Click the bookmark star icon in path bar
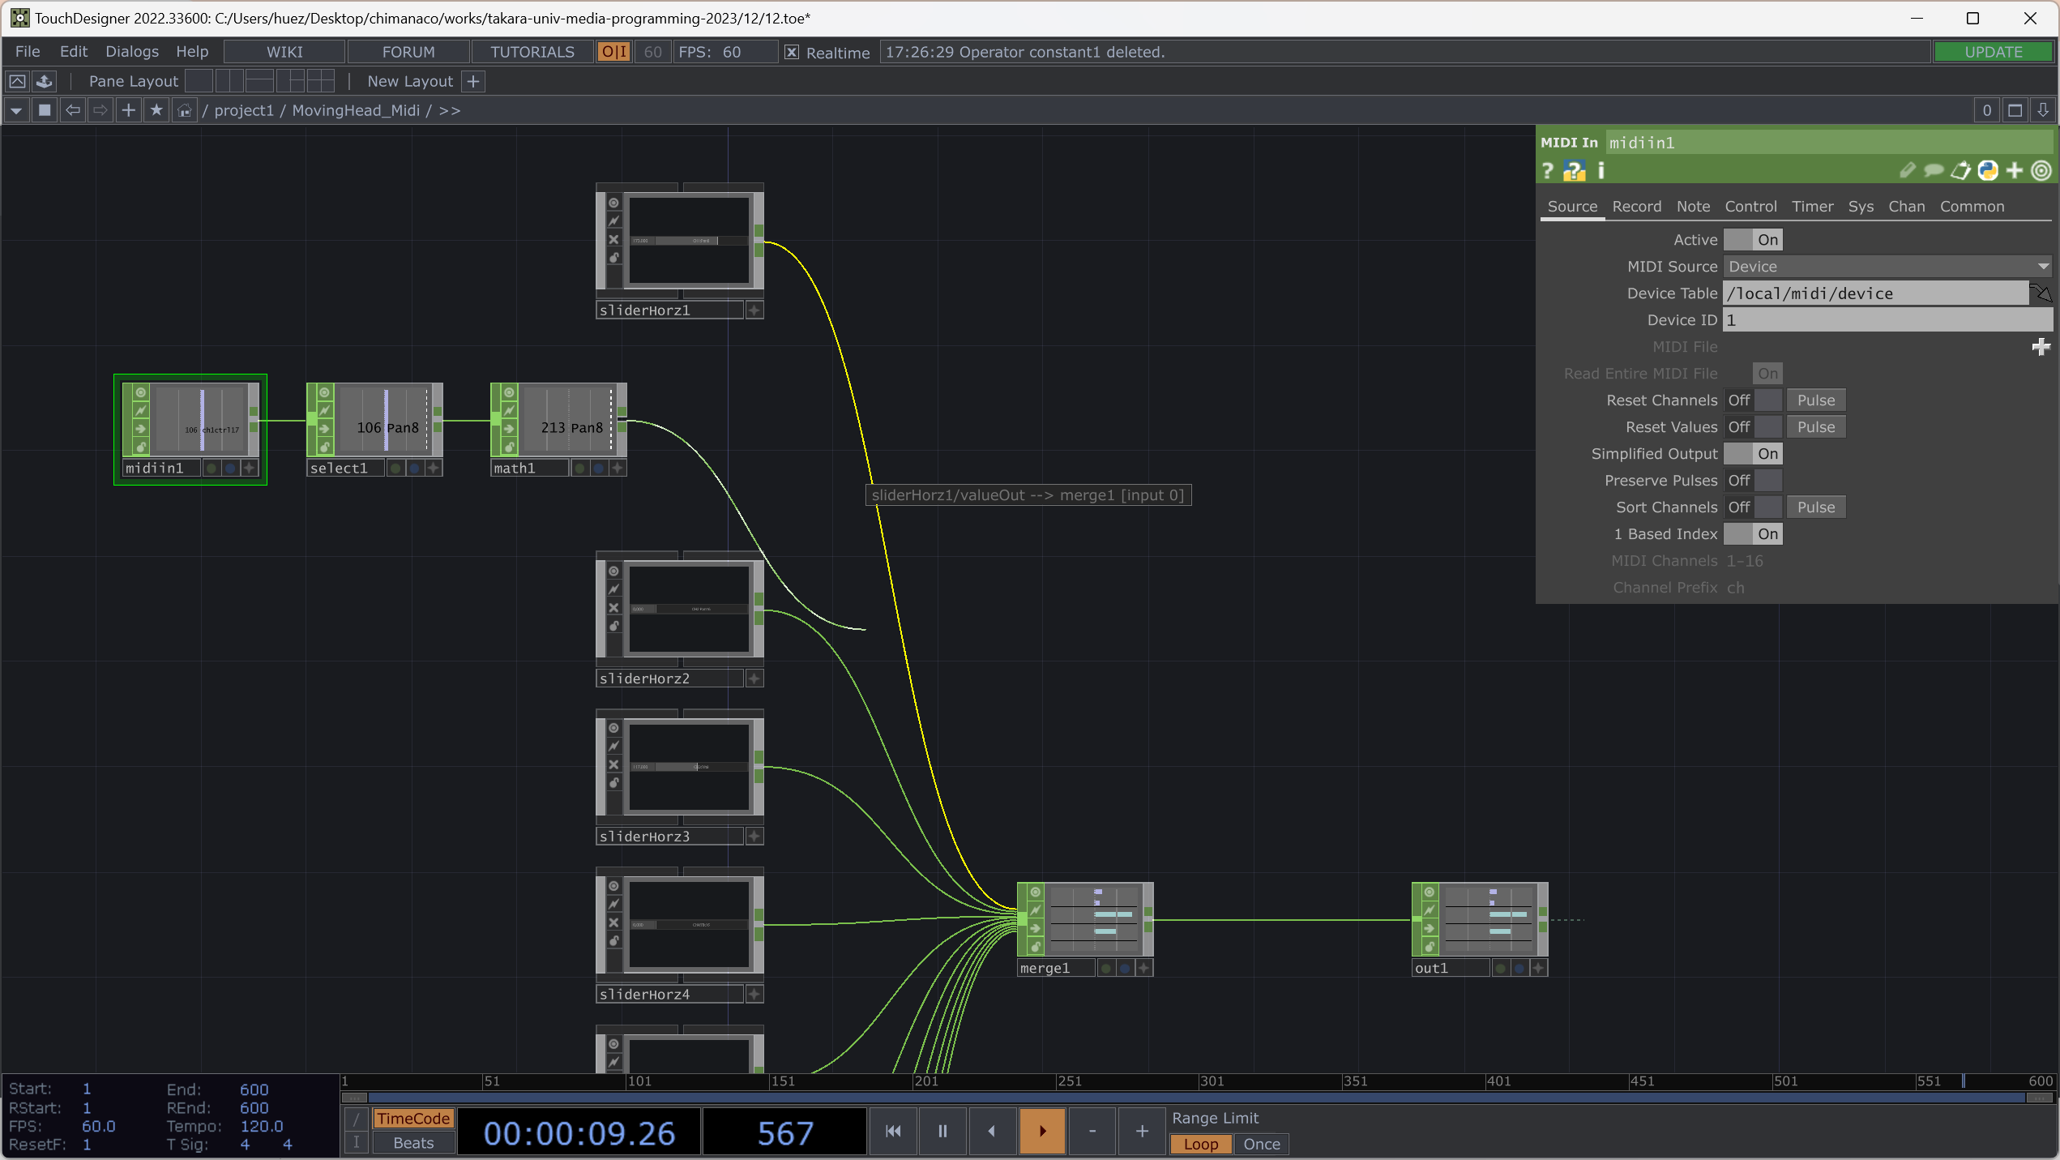 point(156,110)
